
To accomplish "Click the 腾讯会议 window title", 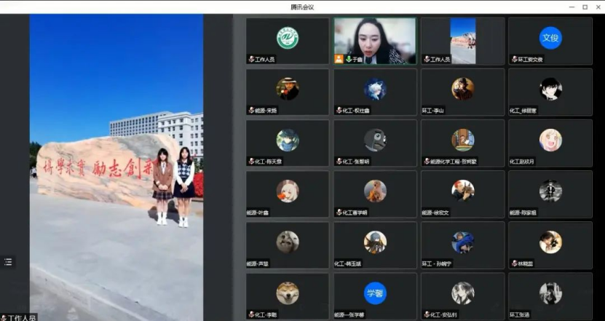I will pos(303,7).
